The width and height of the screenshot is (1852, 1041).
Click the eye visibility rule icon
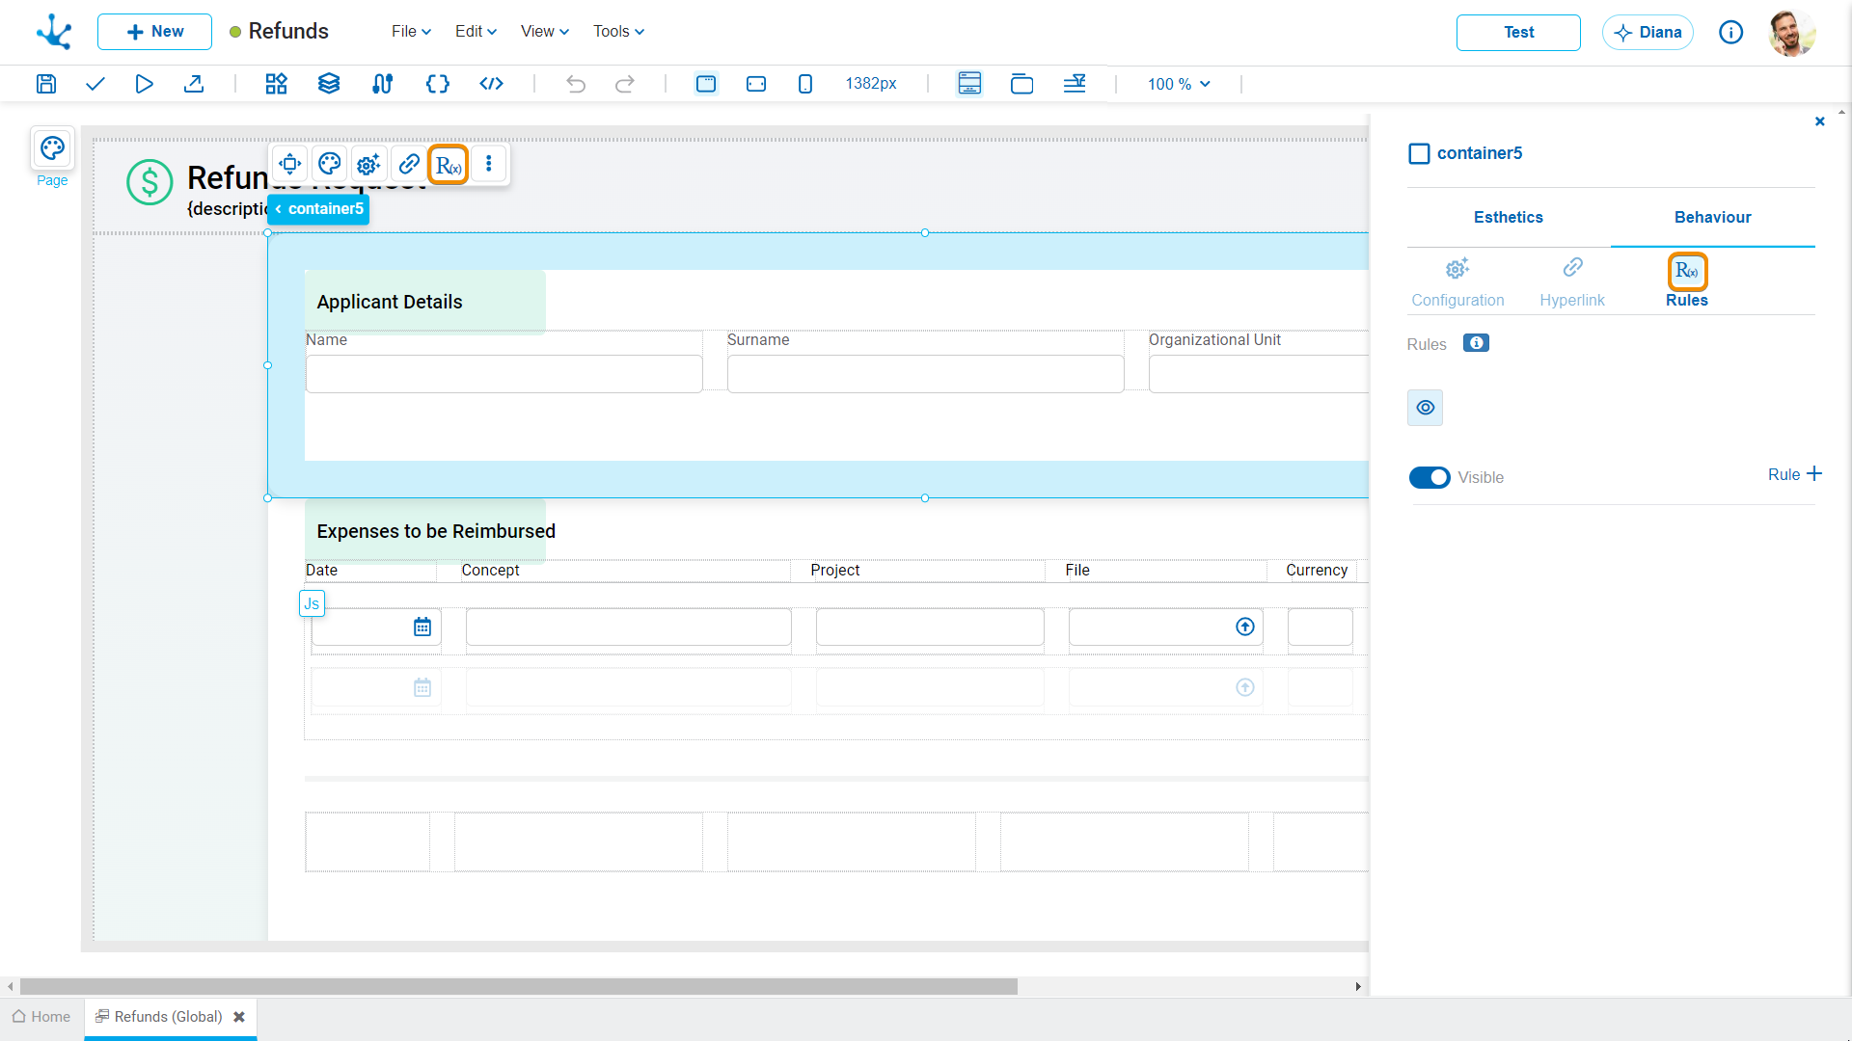coord(1426,408)
